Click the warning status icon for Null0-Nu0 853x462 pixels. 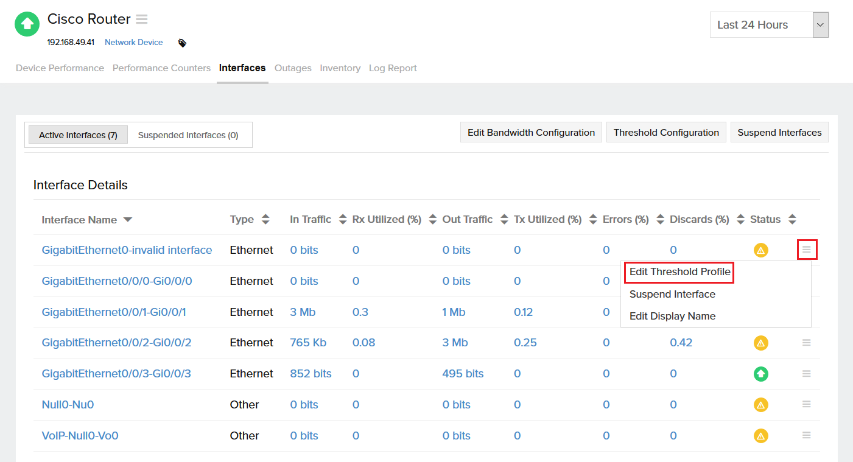point(760,404)
